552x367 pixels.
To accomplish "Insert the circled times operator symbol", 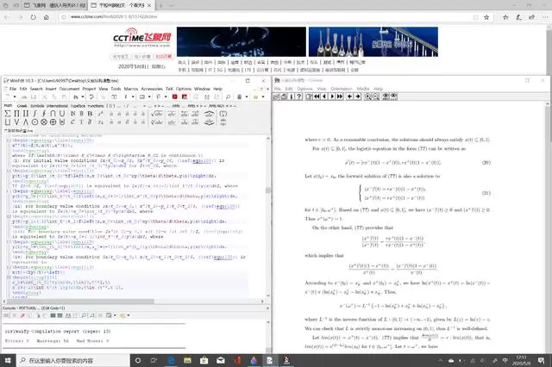I will pyautogui.click(x=44, y=122).
